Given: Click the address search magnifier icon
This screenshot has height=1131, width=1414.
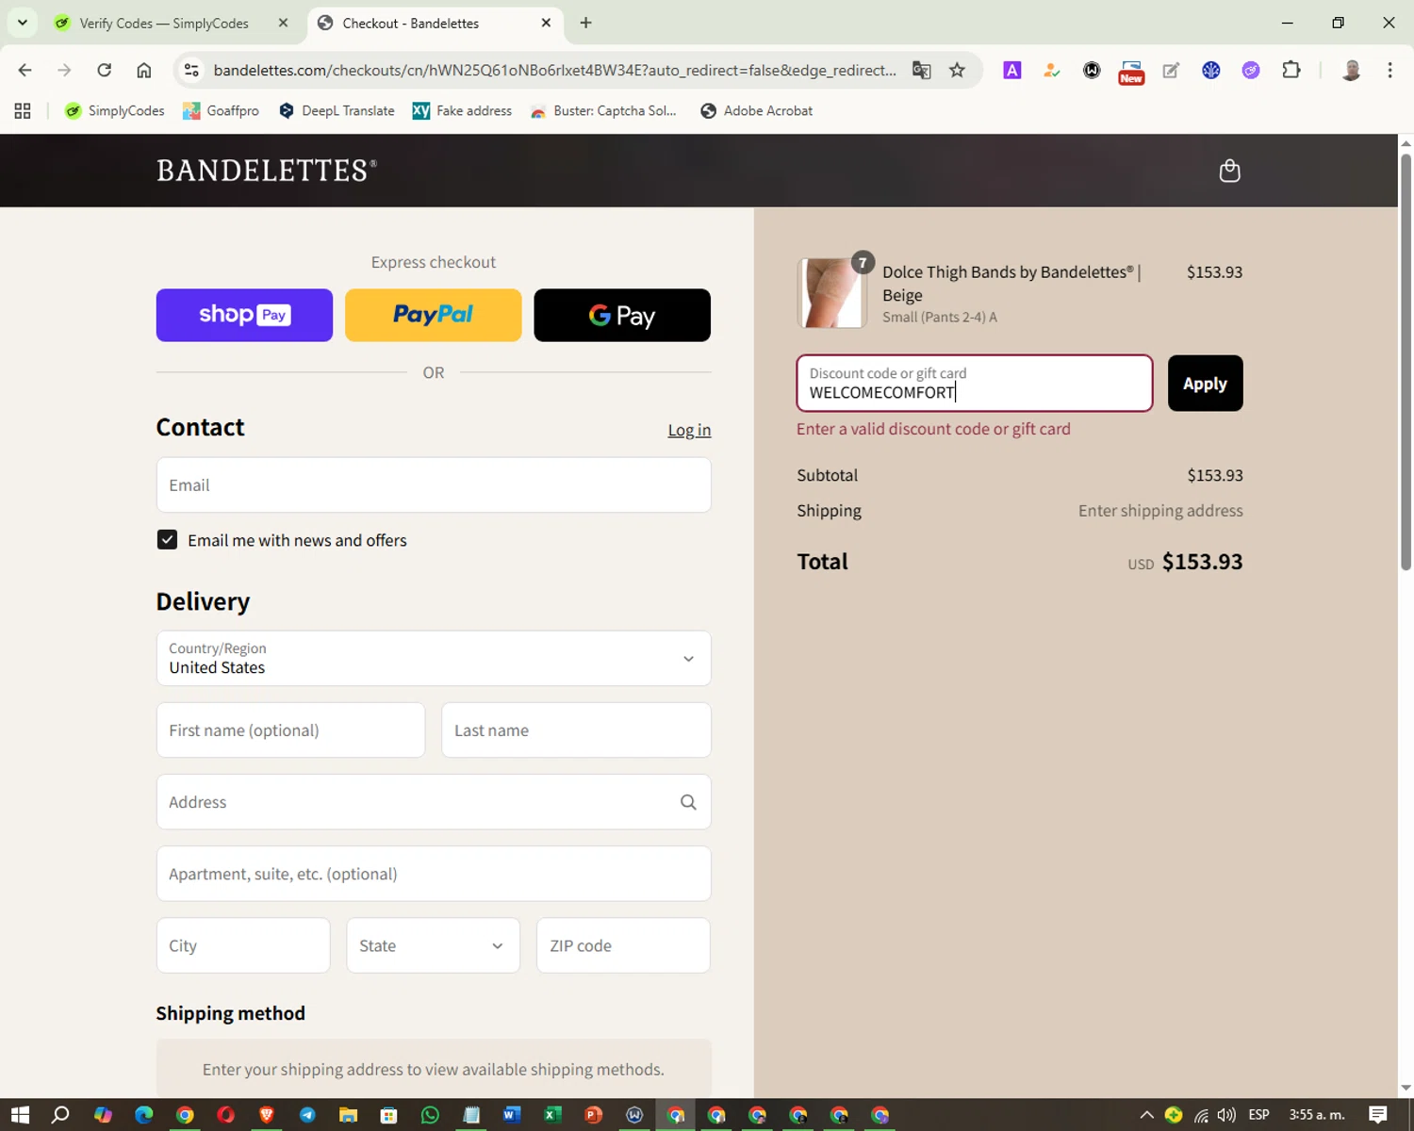Looking at the screenshot, I should (x=688, y=802).
